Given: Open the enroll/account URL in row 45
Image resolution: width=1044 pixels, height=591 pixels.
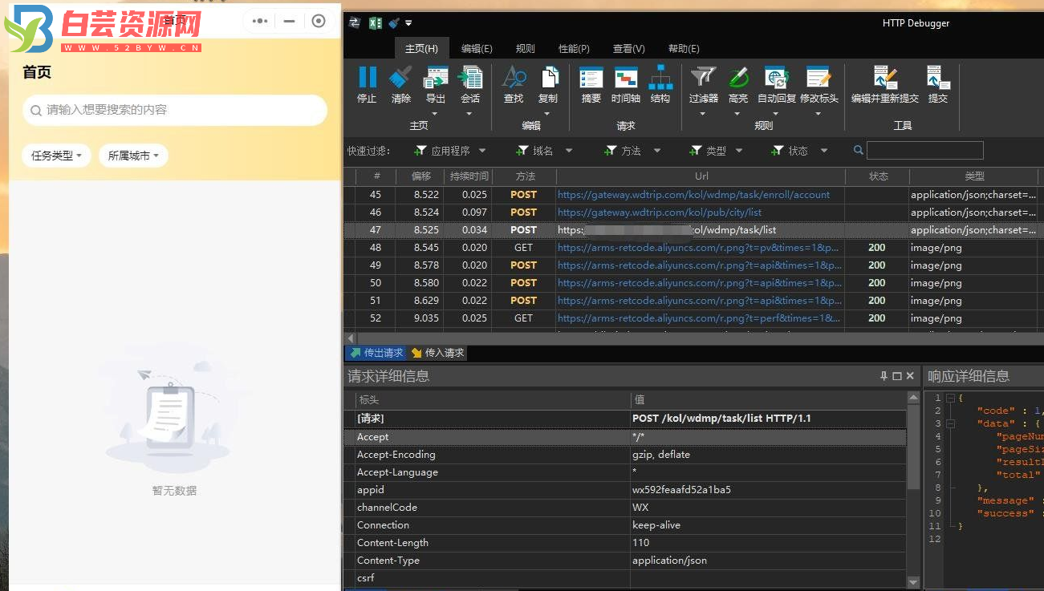Looking at the screenshot, I should (694, 195).
